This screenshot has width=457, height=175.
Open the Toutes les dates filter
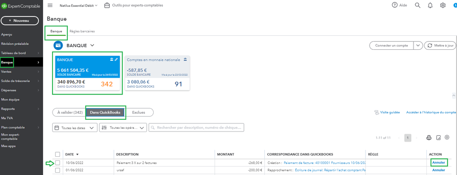tap(75, 127)
